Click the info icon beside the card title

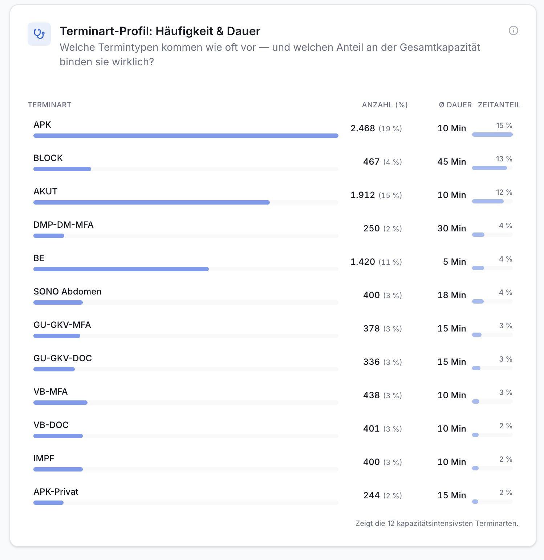pyautogui.click(x=513, y=30)
